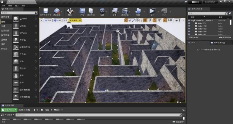Expand the dropdown arrow beside Play button
The height and width of the screenshot is (124, 233).
click(159, 12)
